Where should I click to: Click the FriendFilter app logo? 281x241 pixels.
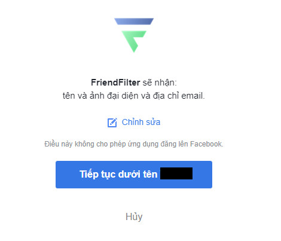tap(134, 35)
